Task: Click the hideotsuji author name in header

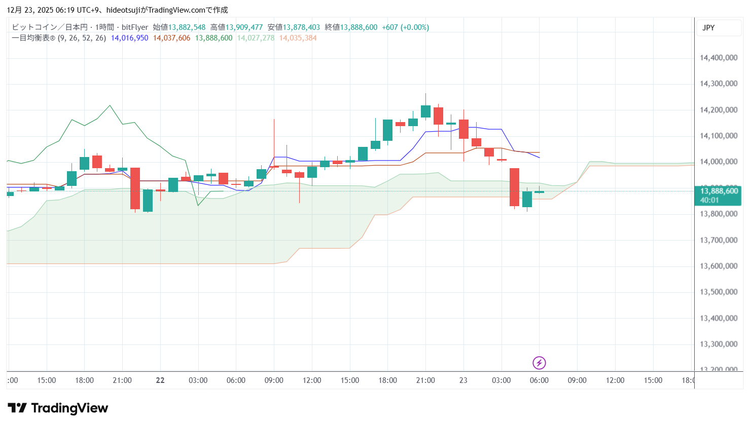Action: pyautogui.click(x=123, y=10)
